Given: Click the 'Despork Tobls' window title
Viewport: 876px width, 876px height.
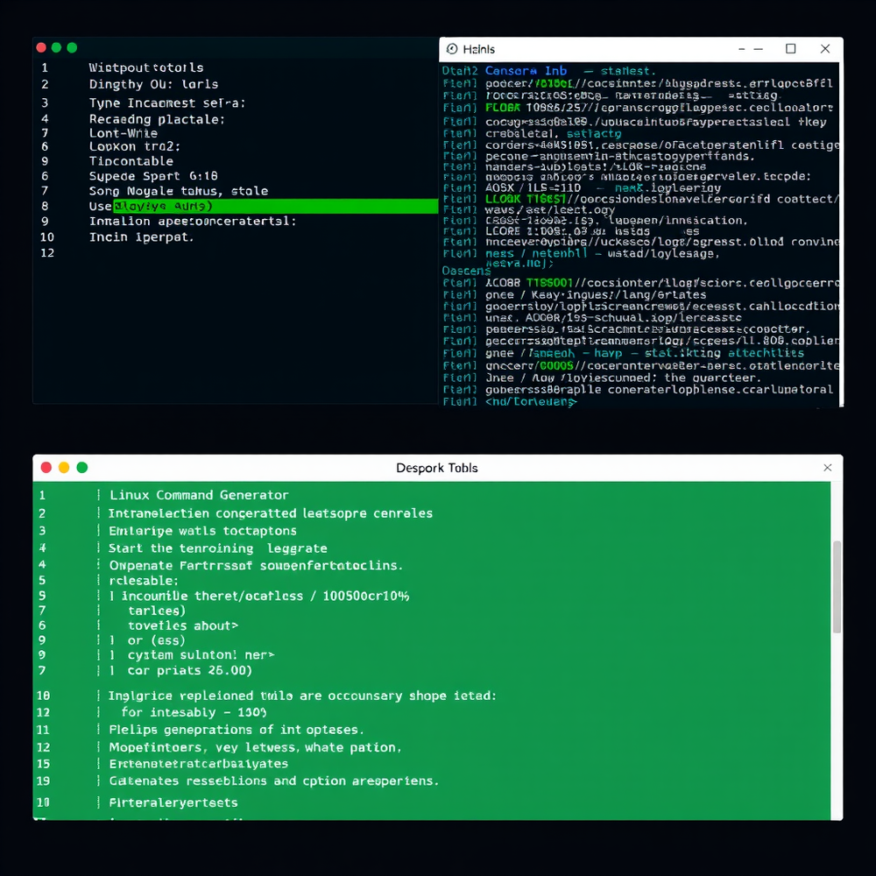Looking at the screenshot, I should tap(437, 468).
